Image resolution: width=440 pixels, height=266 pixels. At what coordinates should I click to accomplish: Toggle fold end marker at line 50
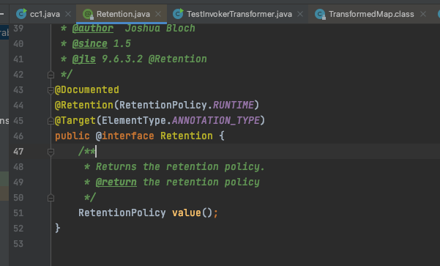click(x=51, y=198)
